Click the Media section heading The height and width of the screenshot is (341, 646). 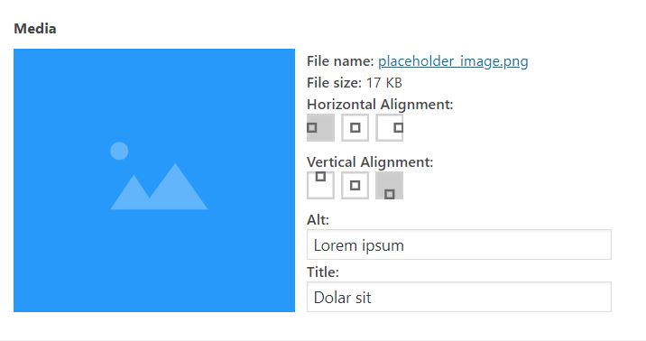[x=35, y=29]
